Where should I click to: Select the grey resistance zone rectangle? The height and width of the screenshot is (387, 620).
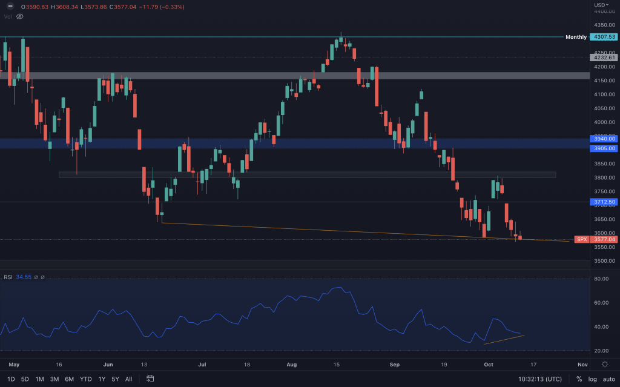click(242, 76)
